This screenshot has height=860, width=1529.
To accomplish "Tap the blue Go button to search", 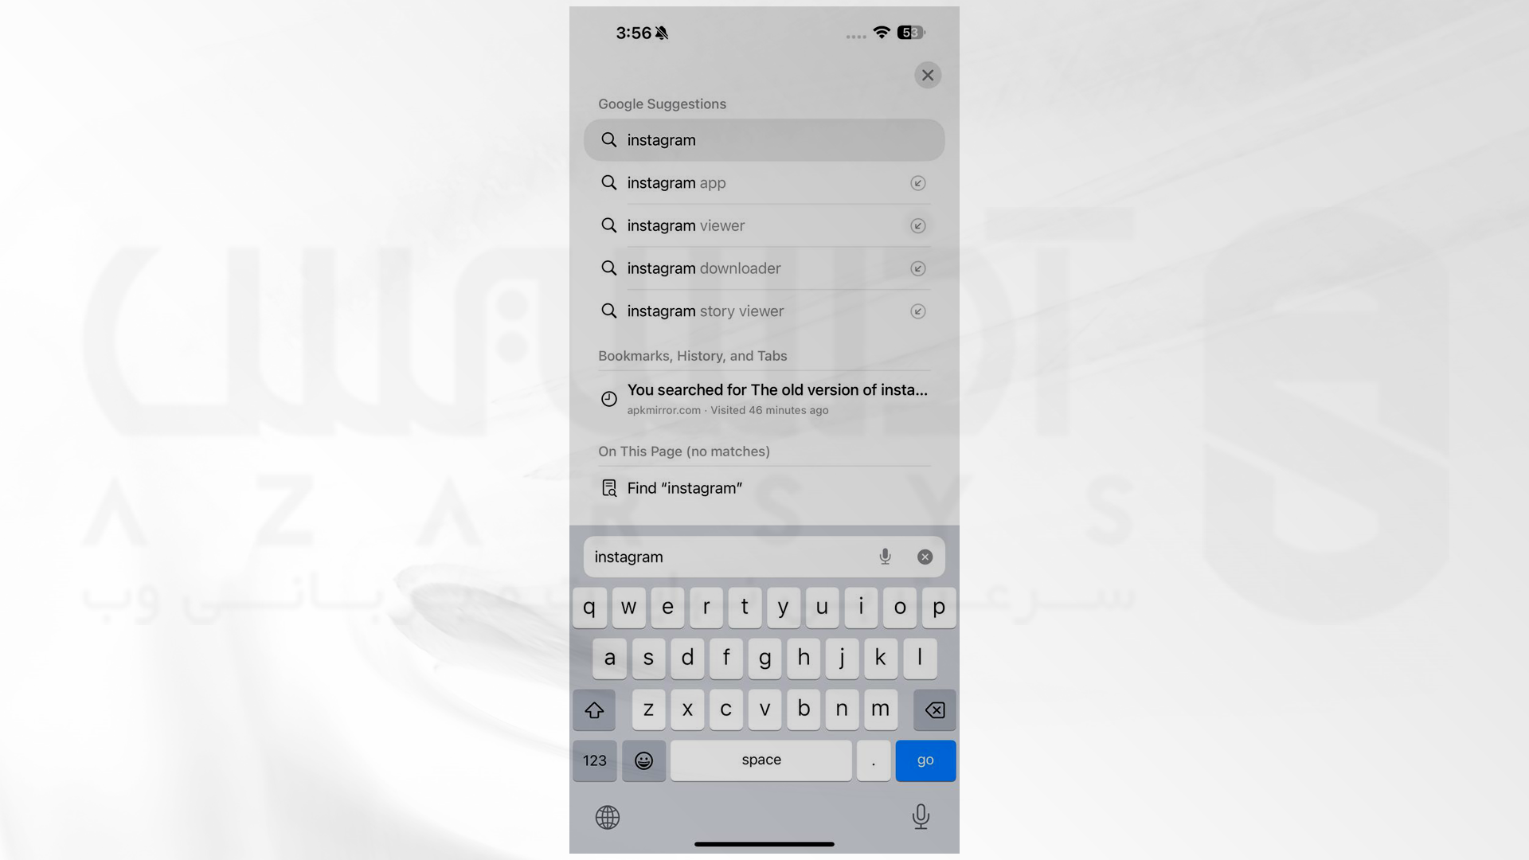I will (924, 759).
